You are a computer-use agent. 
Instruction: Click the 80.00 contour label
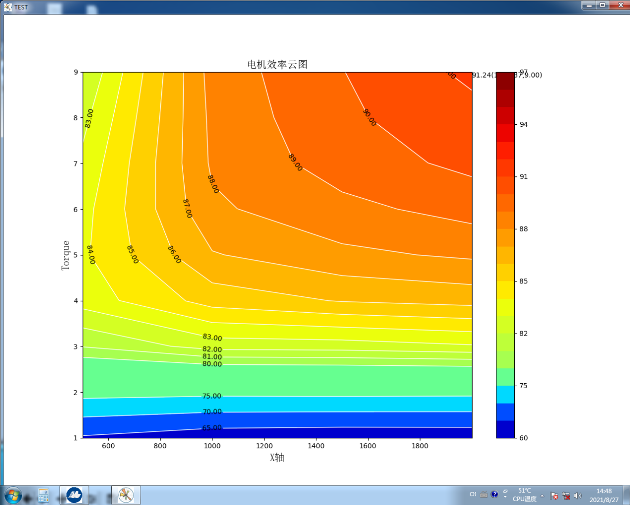click(x=212, y=364)
